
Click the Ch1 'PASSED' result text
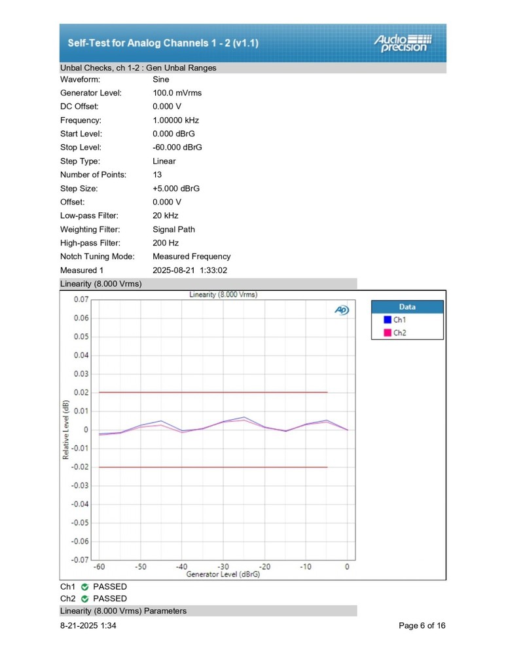pos(110,587)
